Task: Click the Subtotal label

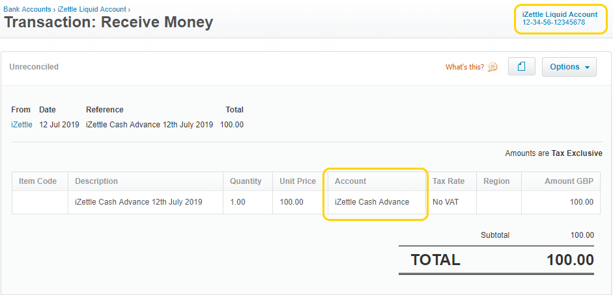Action: [x=494, y=235]
